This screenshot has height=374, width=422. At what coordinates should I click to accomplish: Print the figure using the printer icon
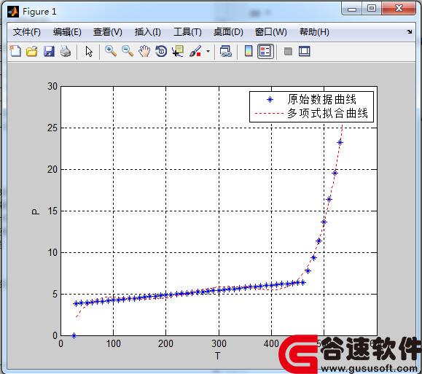pyautogui.click(x=66, y=51)
